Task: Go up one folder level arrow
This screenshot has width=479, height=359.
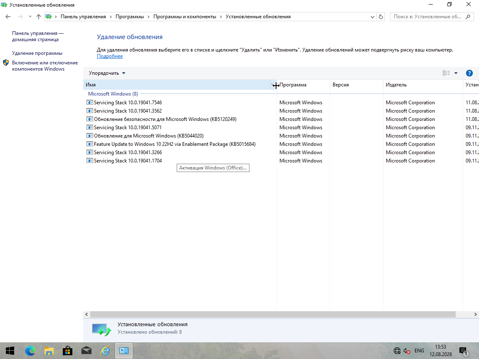Action: [39, 17]
